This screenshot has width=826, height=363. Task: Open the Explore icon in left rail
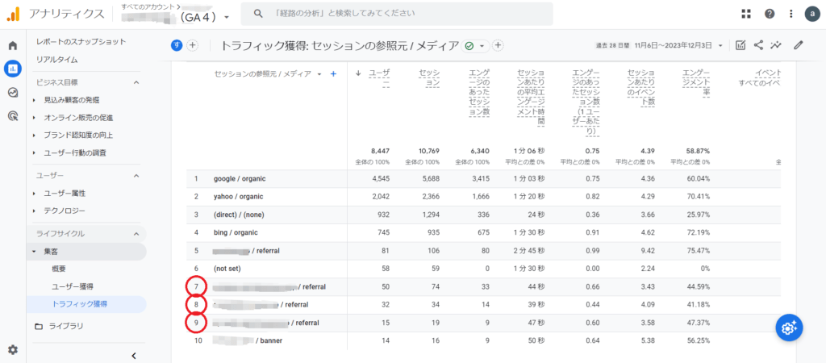[13, 92]
